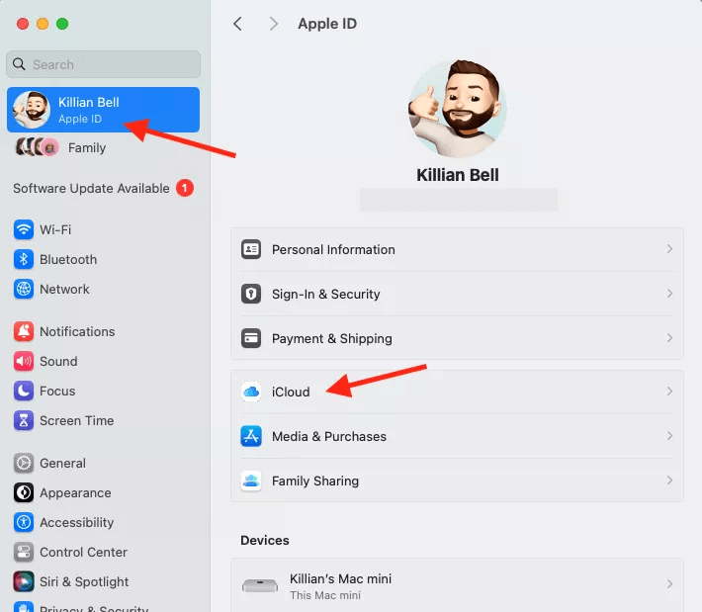The height and width of the screenshot is (612, 702).
Task: Click the Network globe icon
Action: [24, 290]
